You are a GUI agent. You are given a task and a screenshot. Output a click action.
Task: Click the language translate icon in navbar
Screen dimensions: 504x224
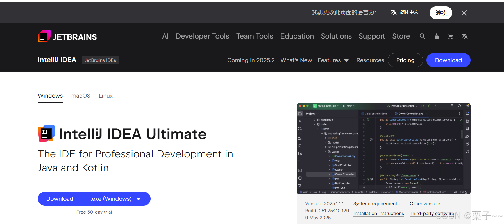pos(465,36)
